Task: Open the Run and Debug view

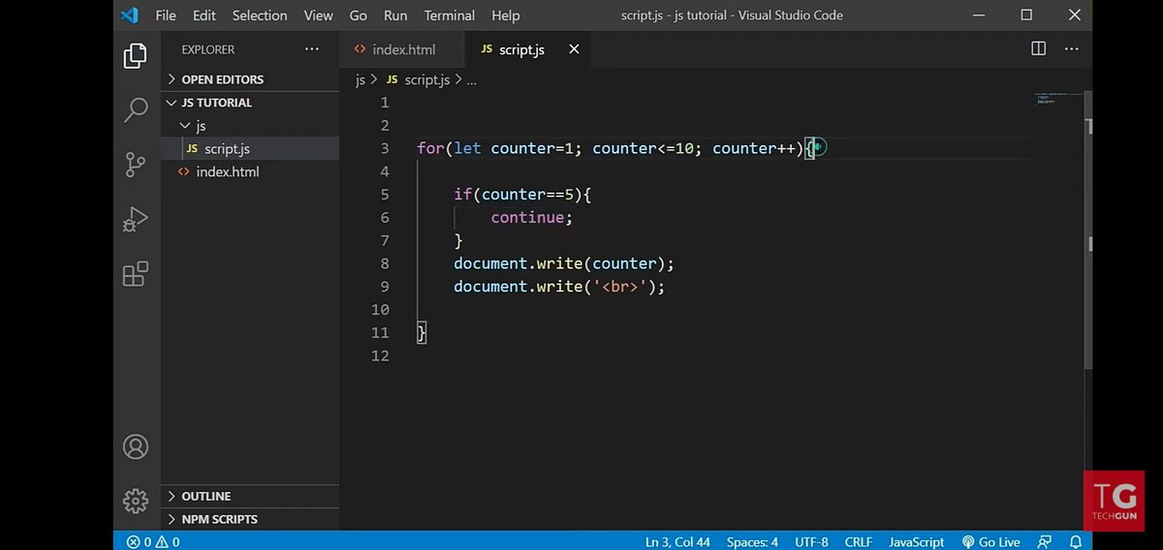Action: tap(136, 220)
